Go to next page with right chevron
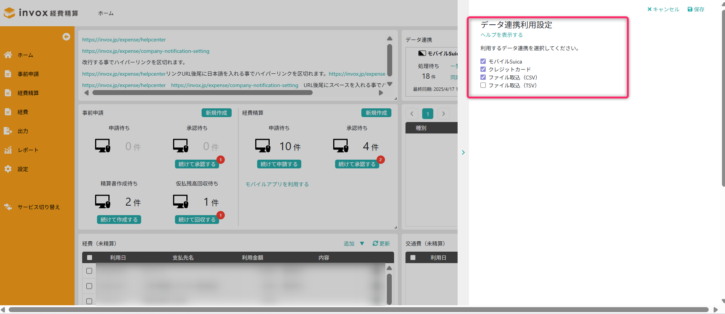725x314 pixels. (x=444, y=114)
